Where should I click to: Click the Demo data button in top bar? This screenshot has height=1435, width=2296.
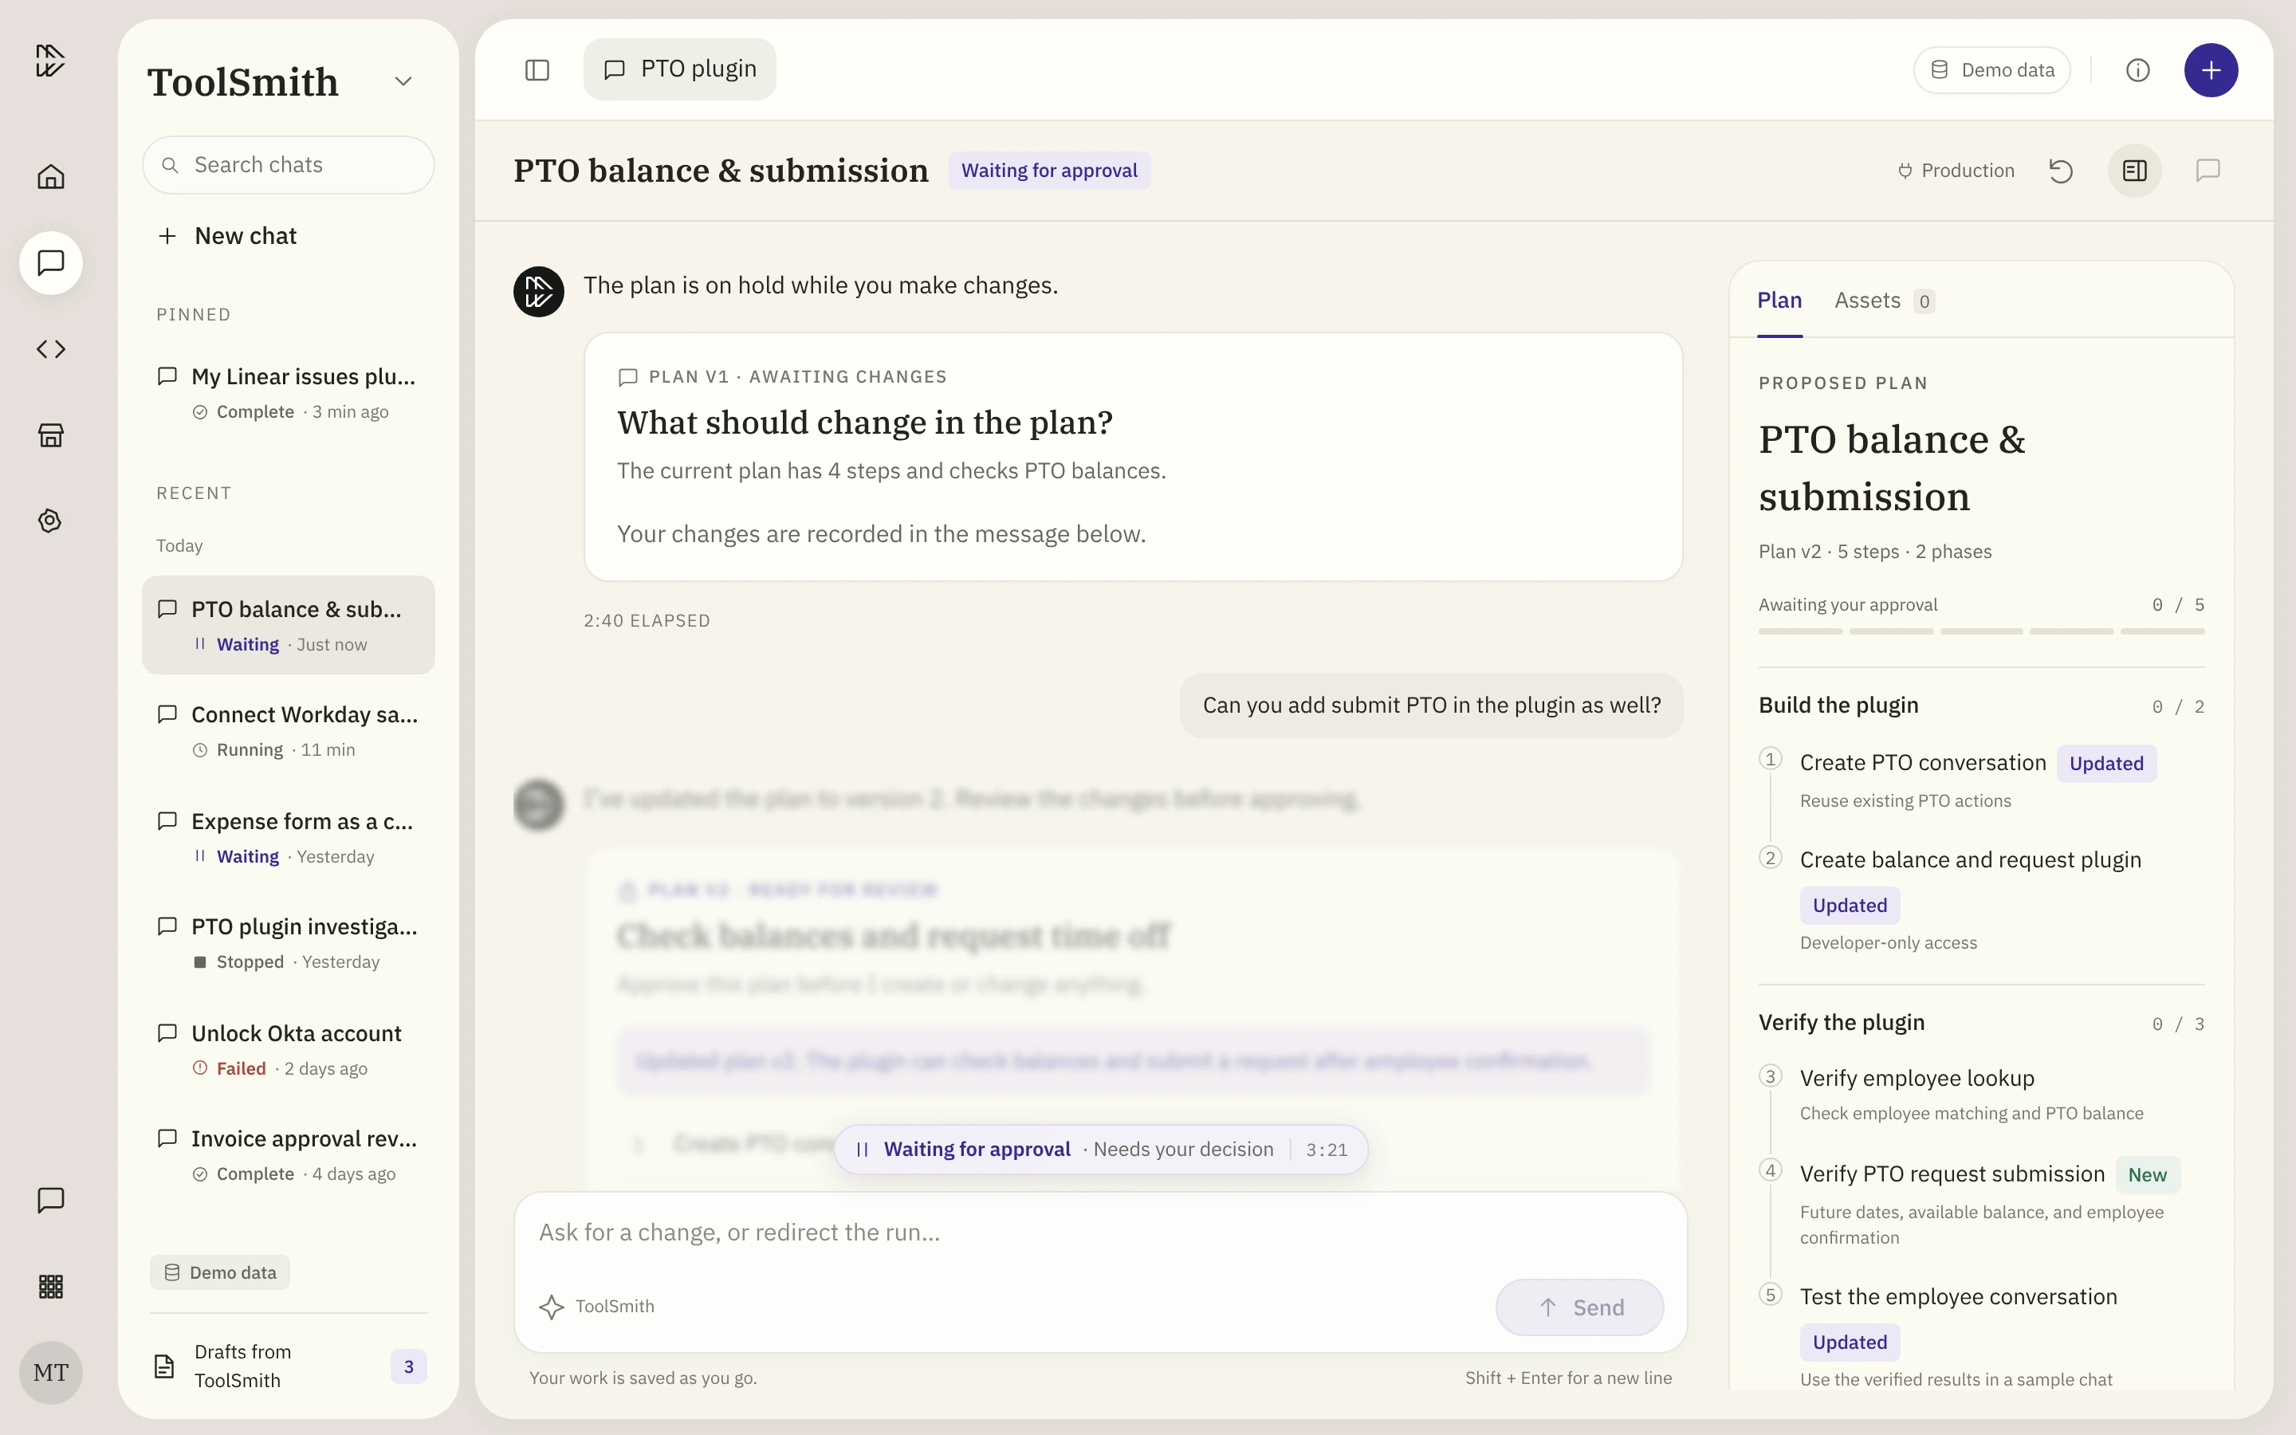tap(1991, 70)
